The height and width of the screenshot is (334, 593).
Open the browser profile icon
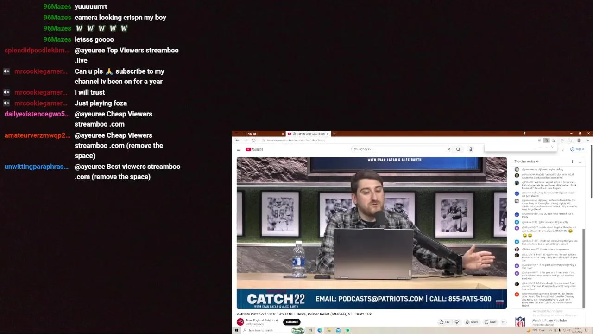[579, 140]
